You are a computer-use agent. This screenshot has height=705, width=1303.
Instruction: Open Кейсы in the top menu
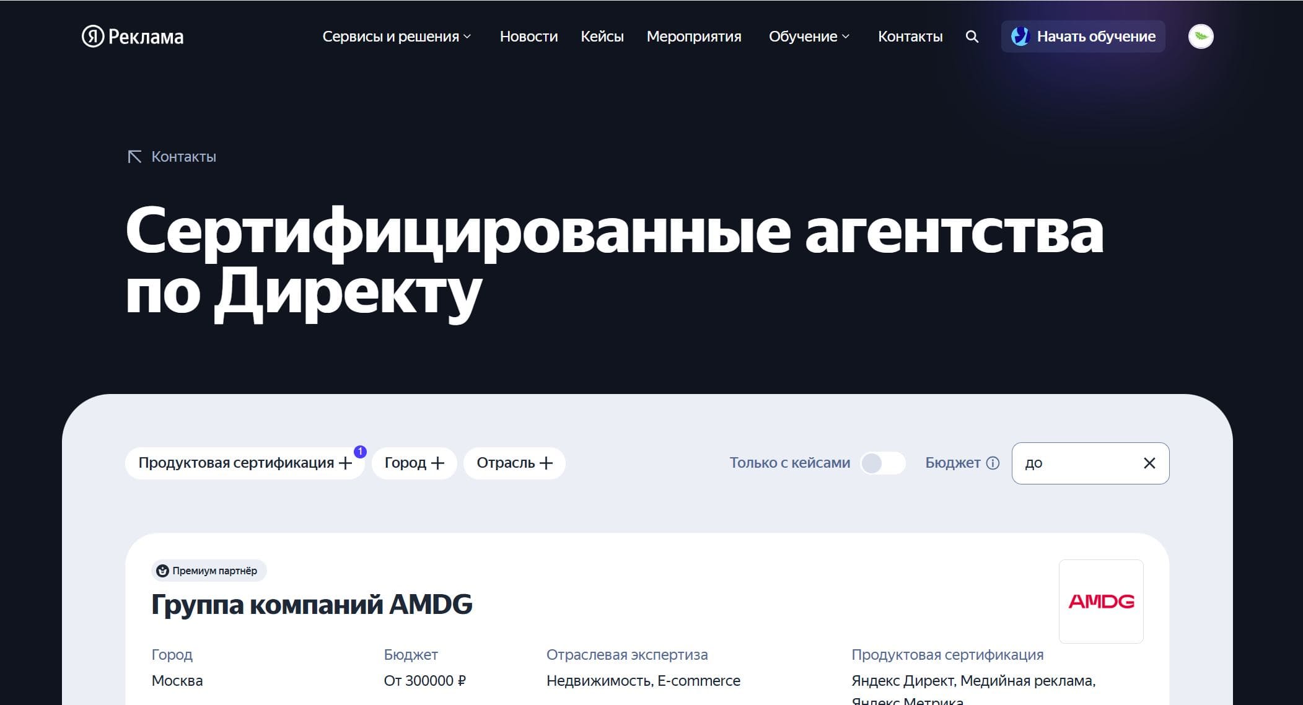pyautogui.click(x=602, y=37)
